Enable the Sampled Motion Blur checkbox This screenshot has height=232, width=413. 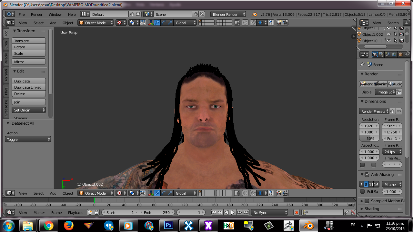coord(367,201)
